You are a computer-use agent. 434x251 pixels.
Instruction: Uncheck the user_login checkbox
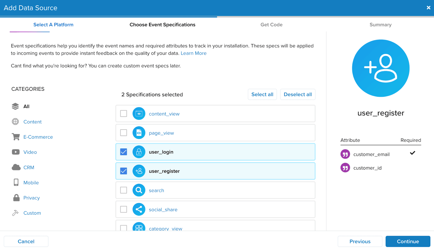[124, 152]
